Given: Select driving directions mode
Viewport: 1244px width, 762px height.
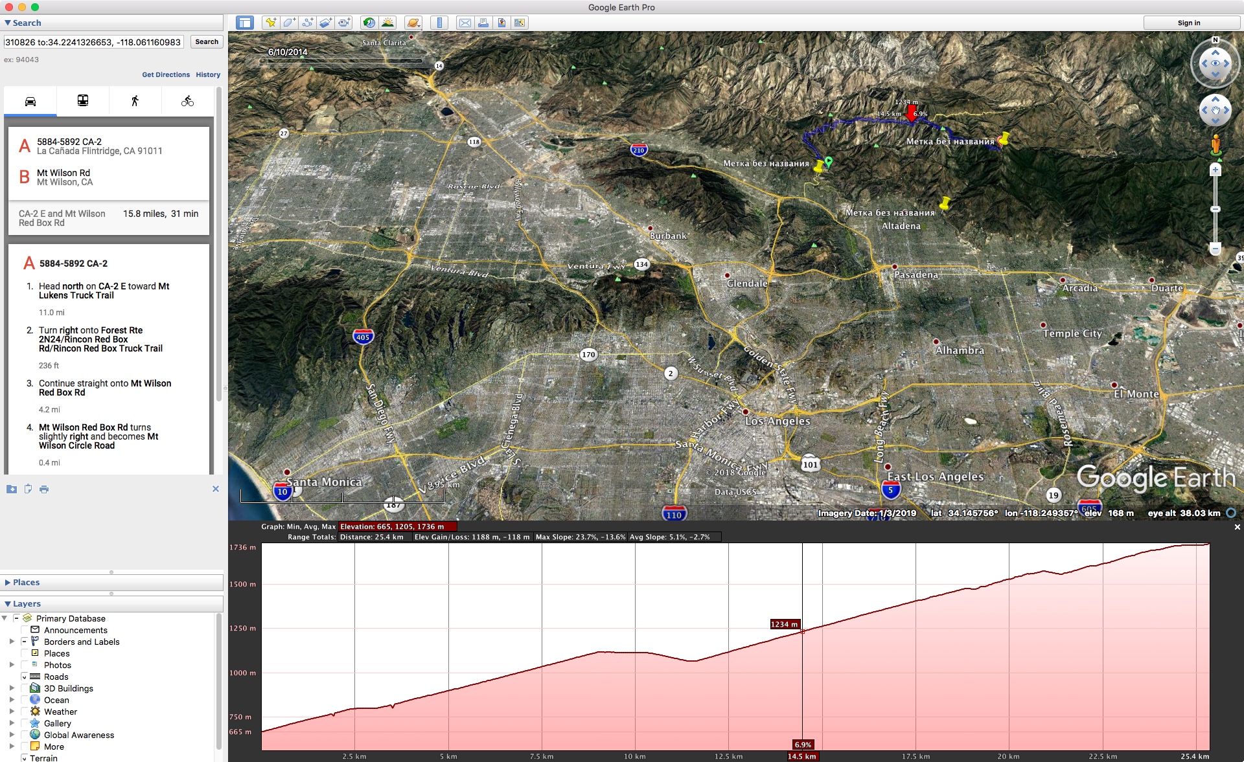Looking at the screenshot, I should [30, 101].
